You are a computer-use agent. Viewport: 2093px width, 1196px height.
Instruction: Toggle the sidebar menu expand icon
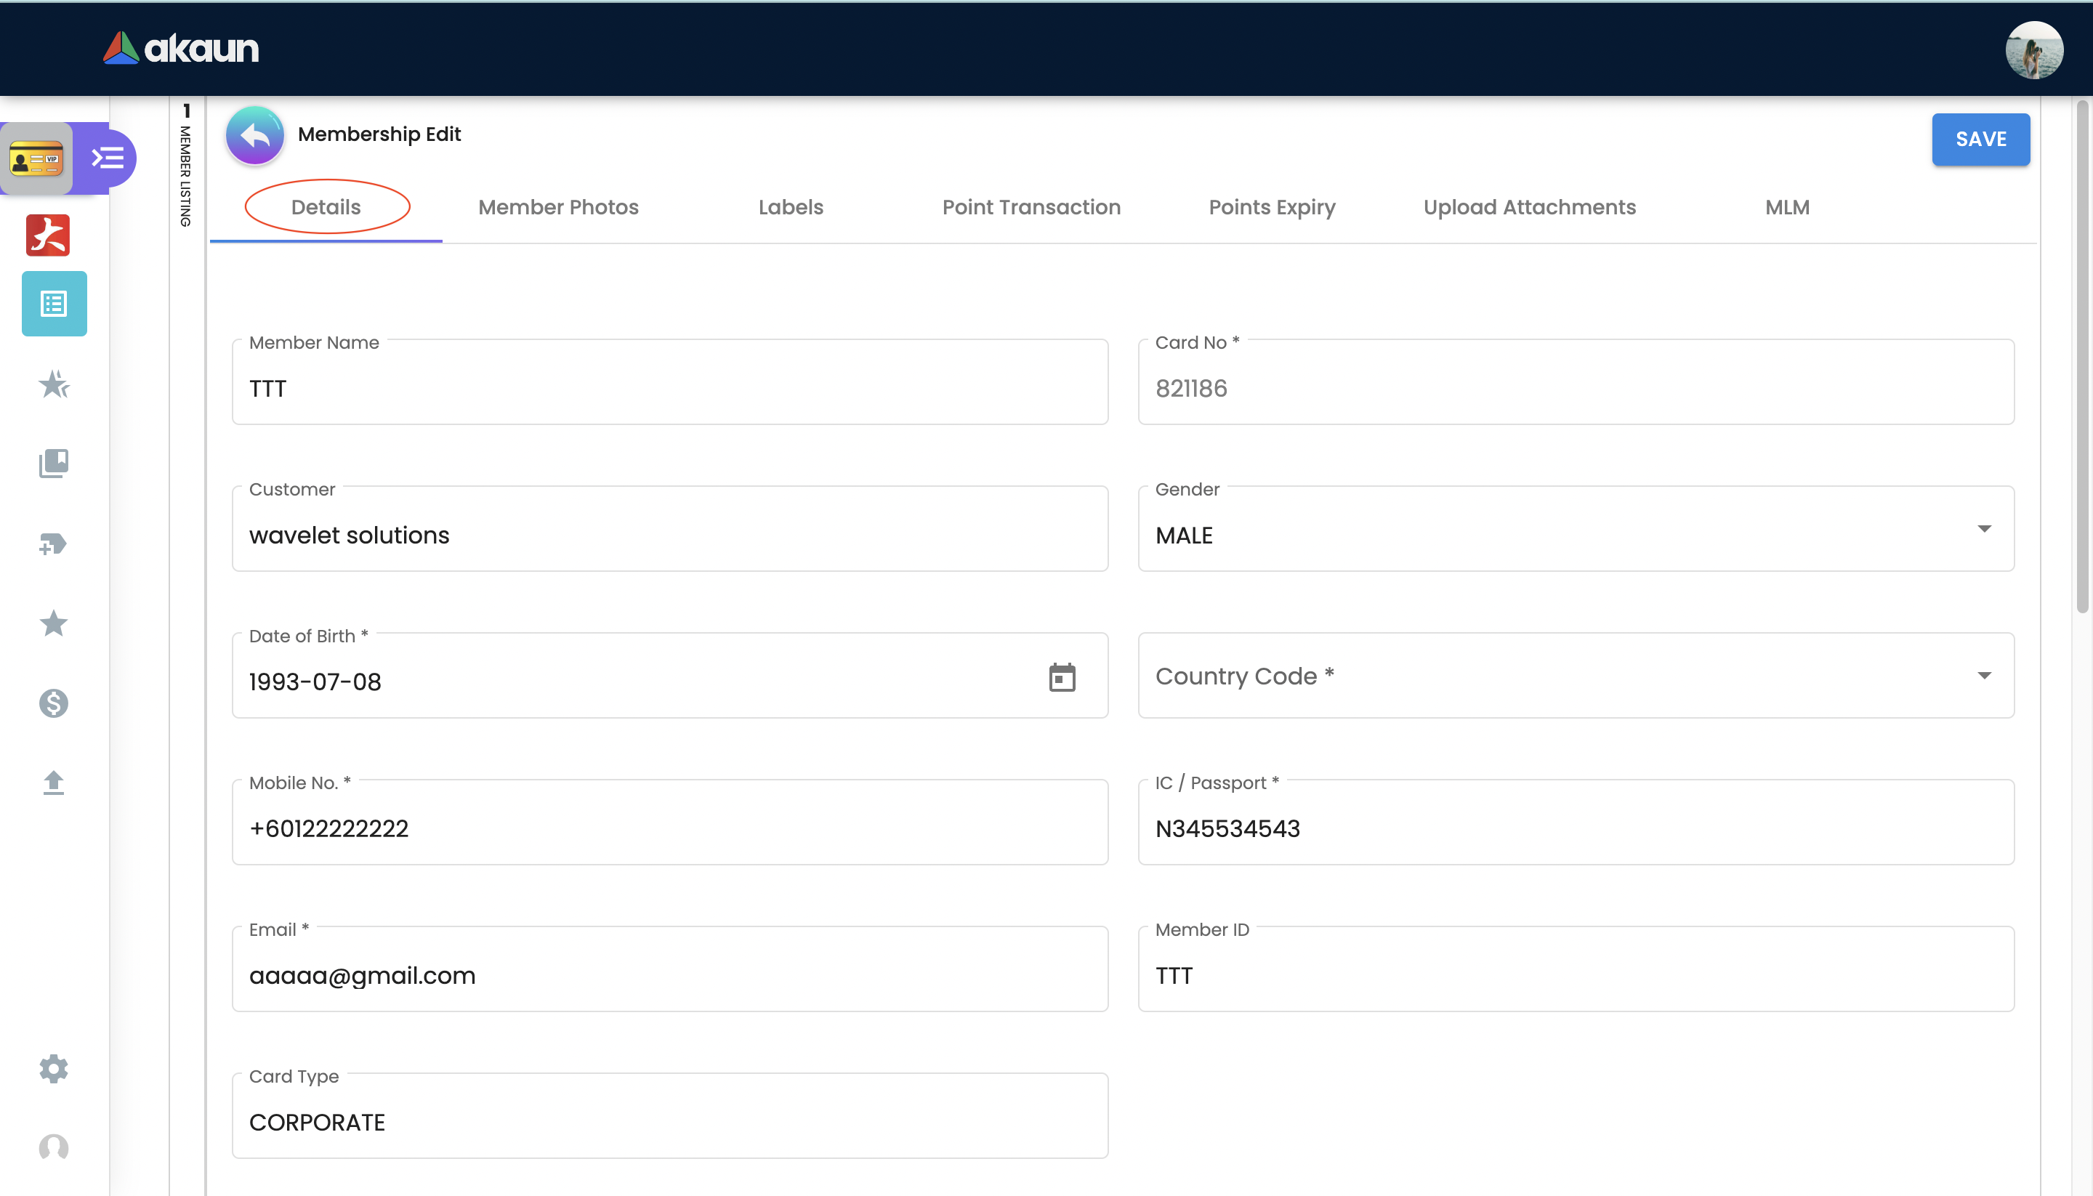point(108,158)
